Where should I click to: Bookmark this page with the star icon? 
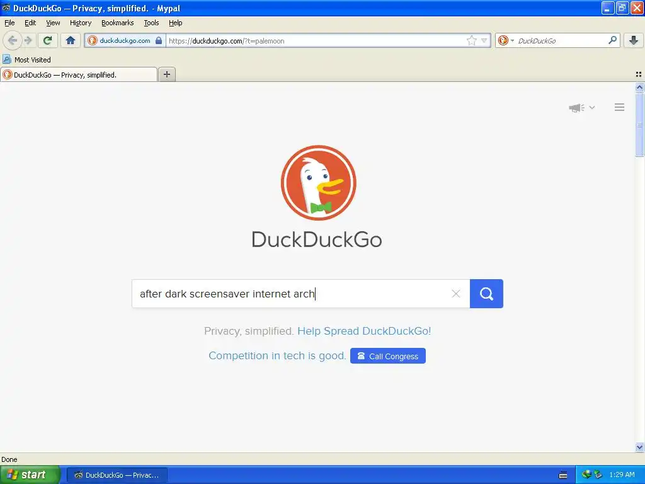coord(471,40)
